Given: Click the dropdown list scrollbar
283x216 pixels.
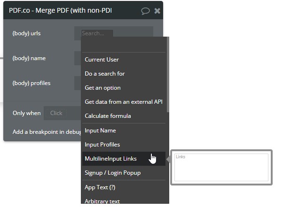Looking at the screenshot, I should pyautogui.click(x=168, y=74).
